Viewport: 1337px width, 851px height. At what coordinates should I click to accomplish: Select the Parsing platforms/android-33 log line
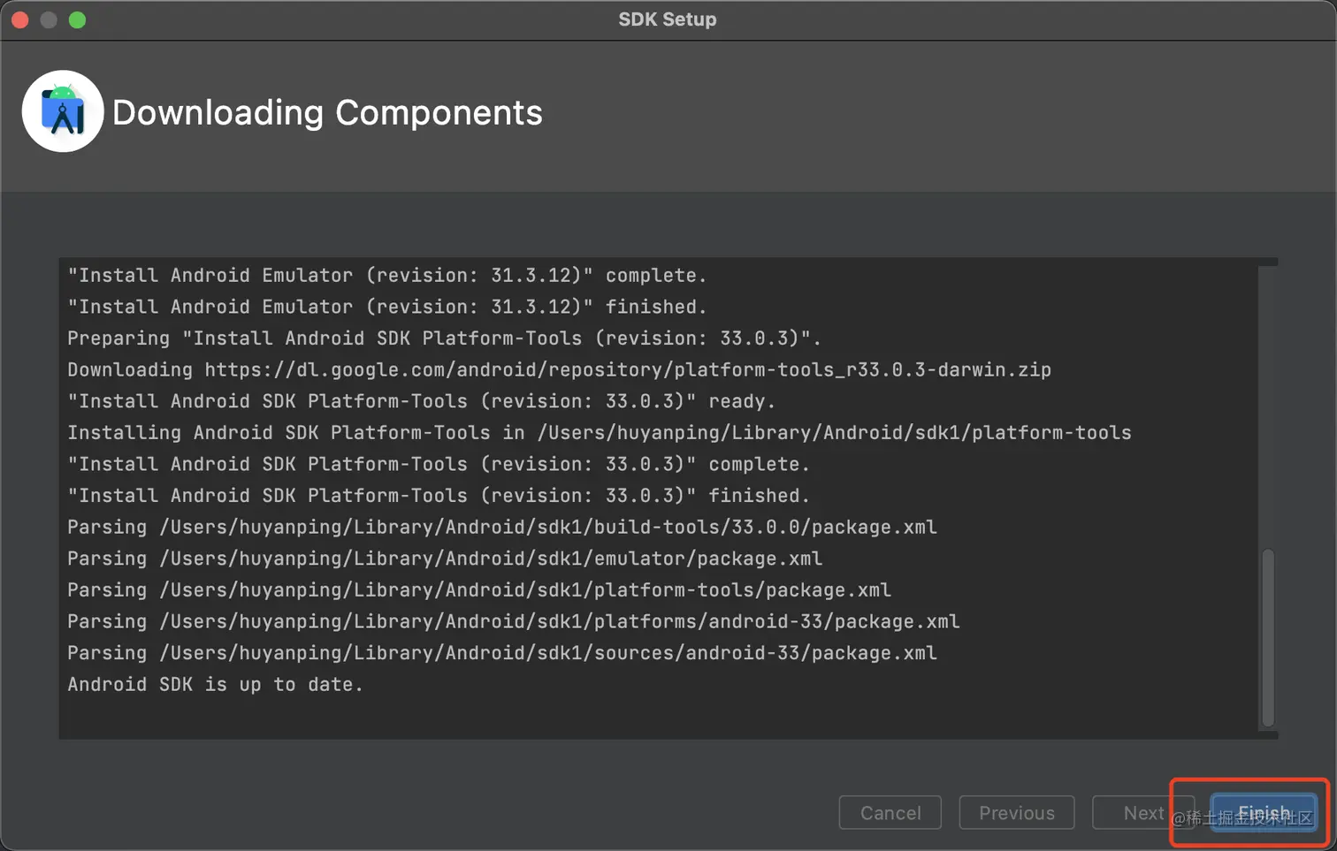click(x=513, y=622)
